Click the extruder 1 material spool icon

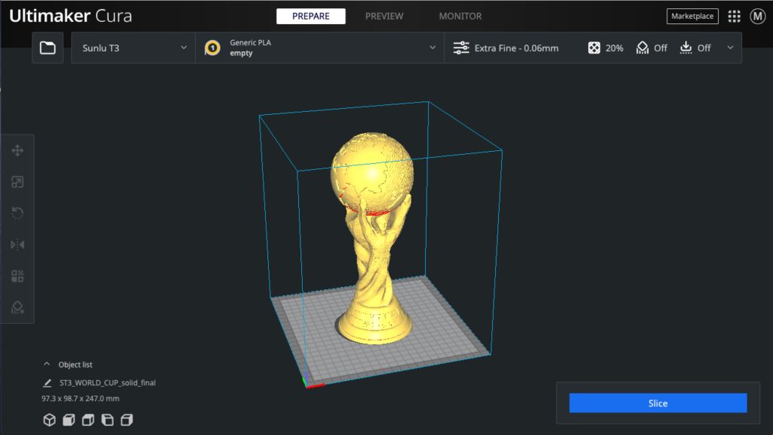(x=212, y=48)
